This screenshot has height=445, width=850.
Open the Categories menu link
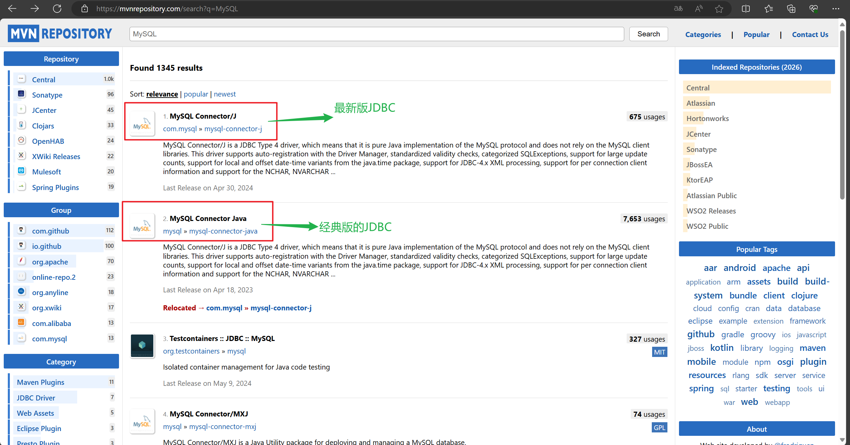(703, 34)
